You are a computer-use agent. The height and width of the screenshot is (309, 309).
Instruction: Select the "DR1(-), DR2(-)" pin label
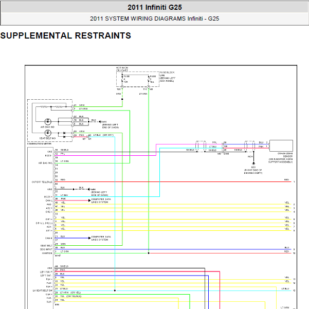(x=44, y=223)
